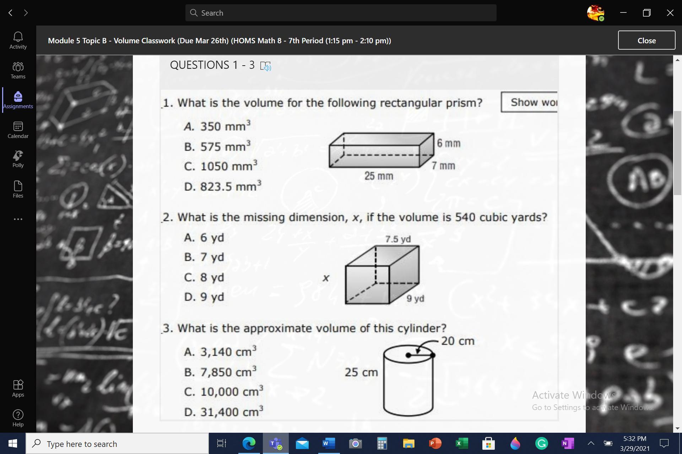Open the Teams section

point(18,70)
